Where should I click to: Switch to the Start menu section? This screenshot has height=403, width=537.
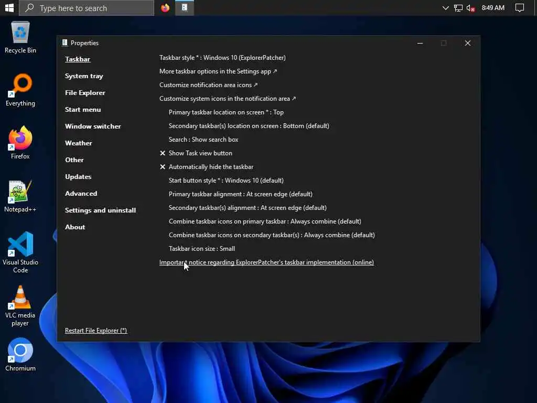pyautogui.click(x=83, y=109)
